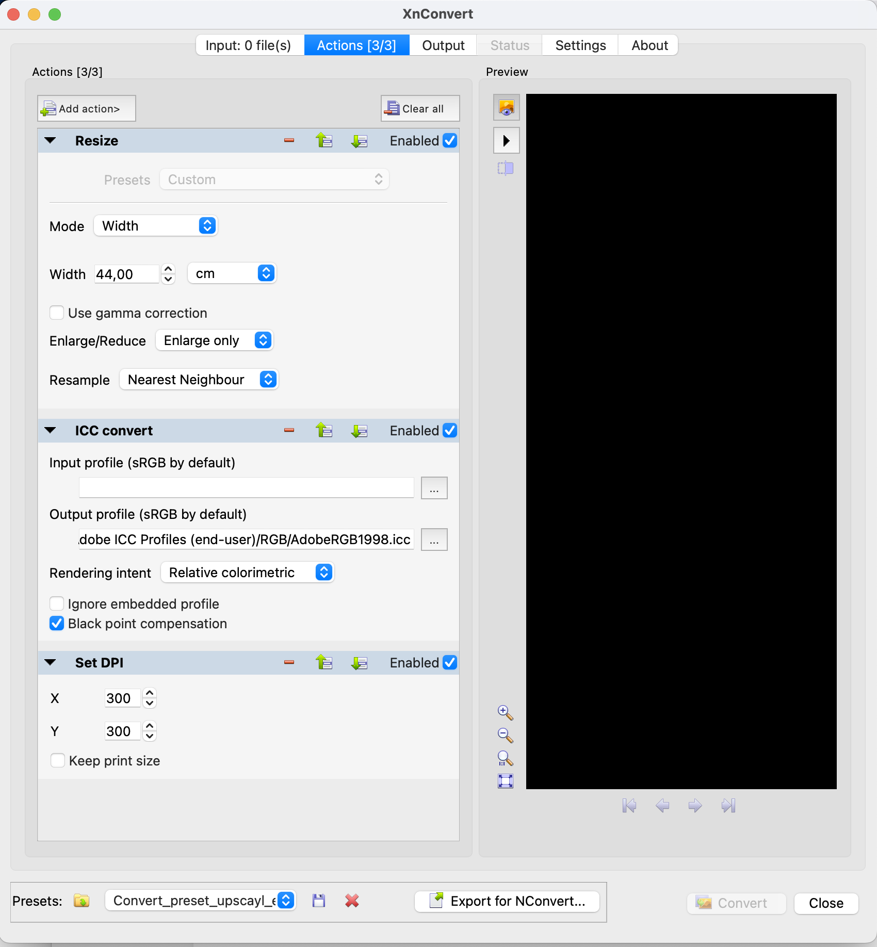Open the presets folder
This screenshot has width=877, height=947.
(81, 901)
